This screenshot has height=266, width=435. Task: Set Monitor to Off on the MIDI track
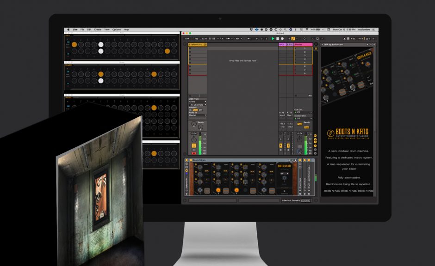coord(200,109)
